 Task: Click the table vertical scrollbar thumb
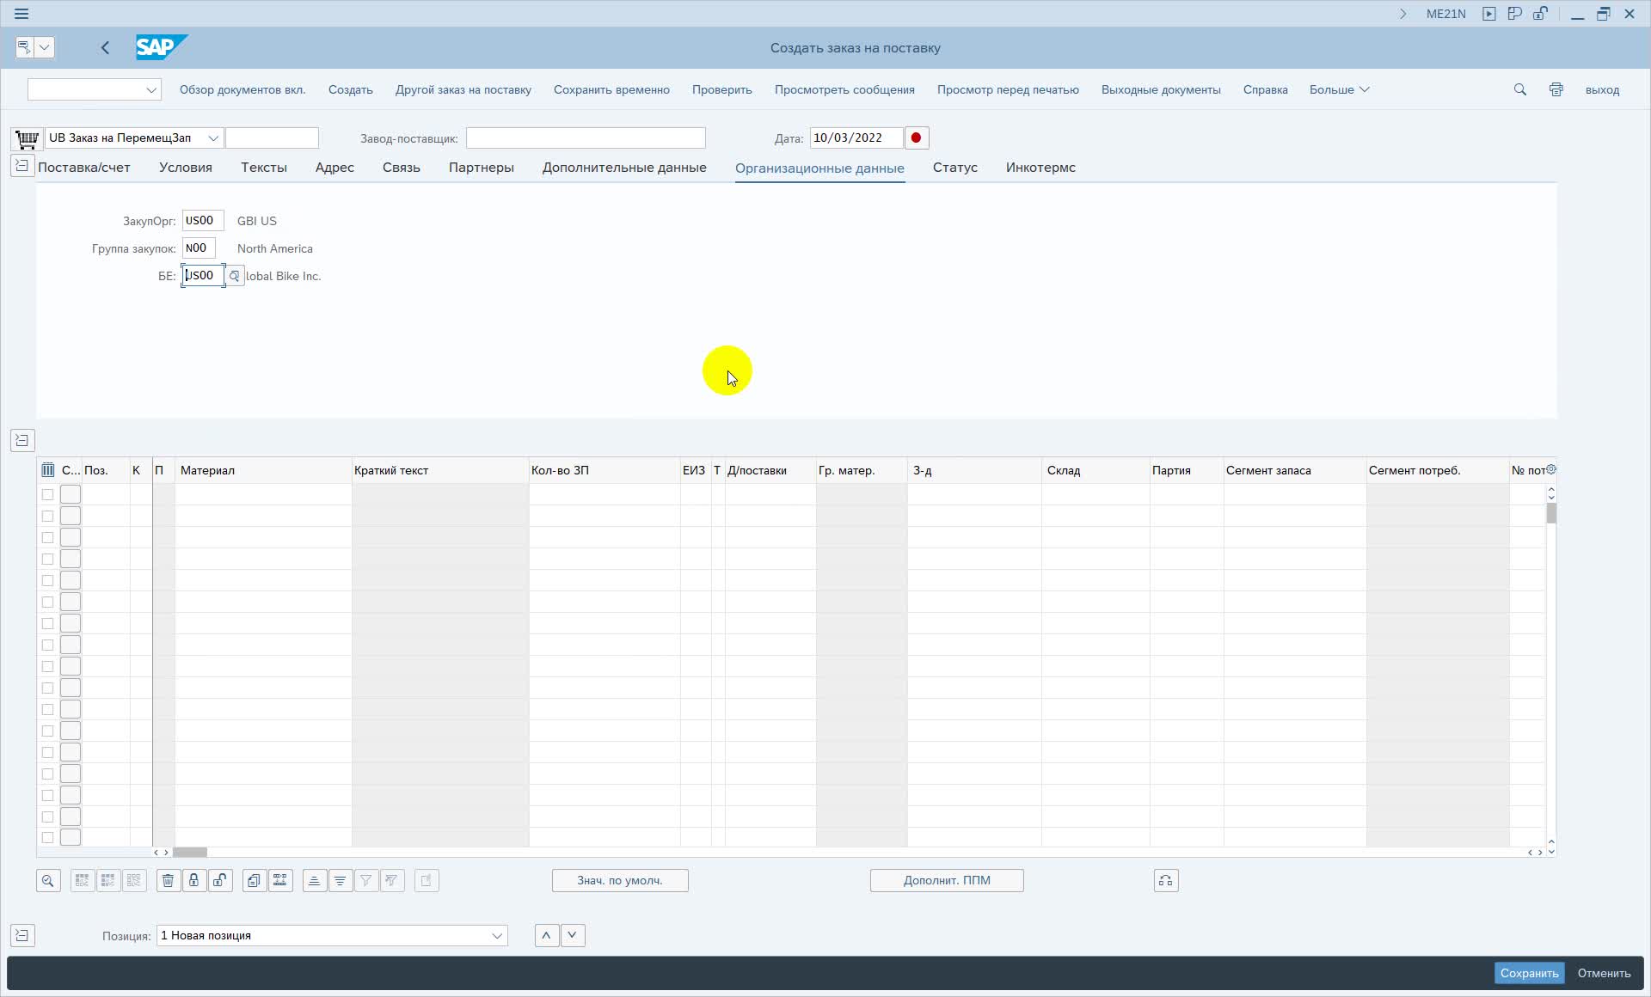pos(1551,513)
